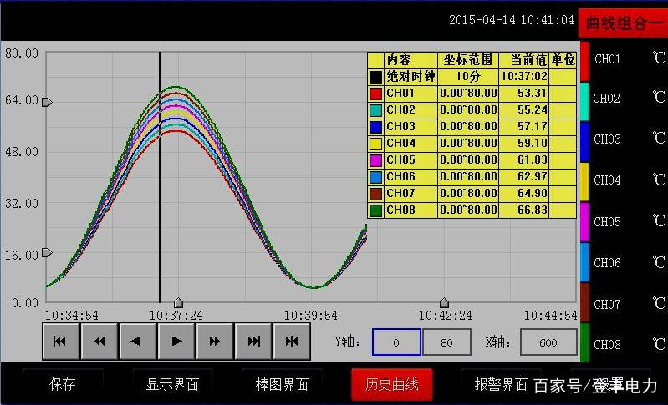Switch to the 棒图界面 tab

282,384
